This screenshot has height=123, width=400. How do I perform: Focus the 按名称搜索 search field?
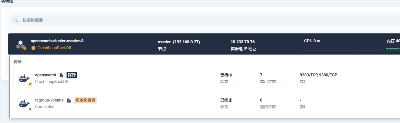[x=205, y=20]
